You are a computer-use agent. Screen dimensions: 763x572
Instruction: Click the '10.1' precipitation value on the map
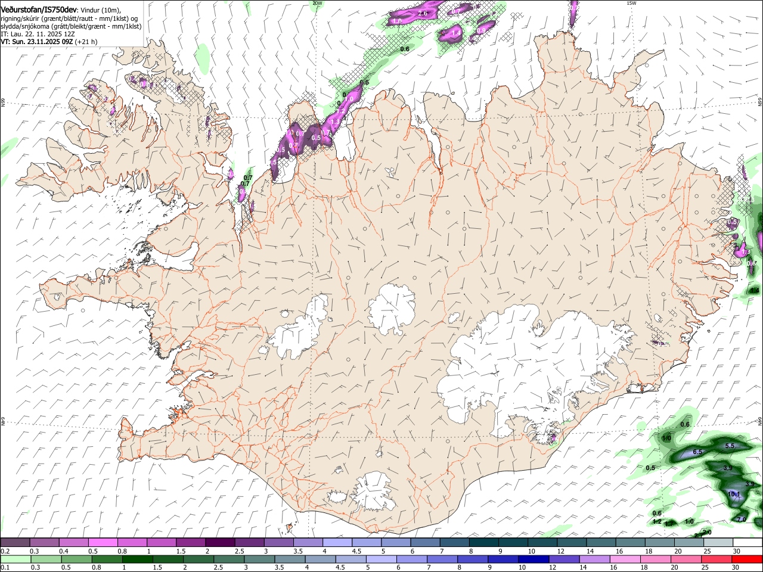pyautogui.click(x=734, y=494)
